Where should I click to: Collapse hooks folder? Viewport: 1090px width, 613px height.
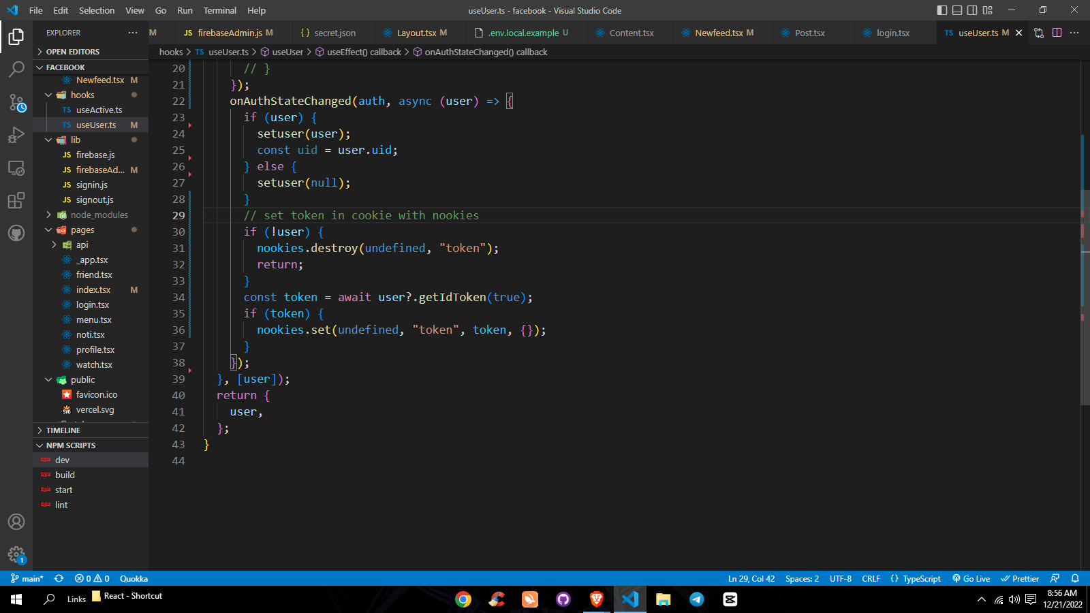(x=91, y=95)
